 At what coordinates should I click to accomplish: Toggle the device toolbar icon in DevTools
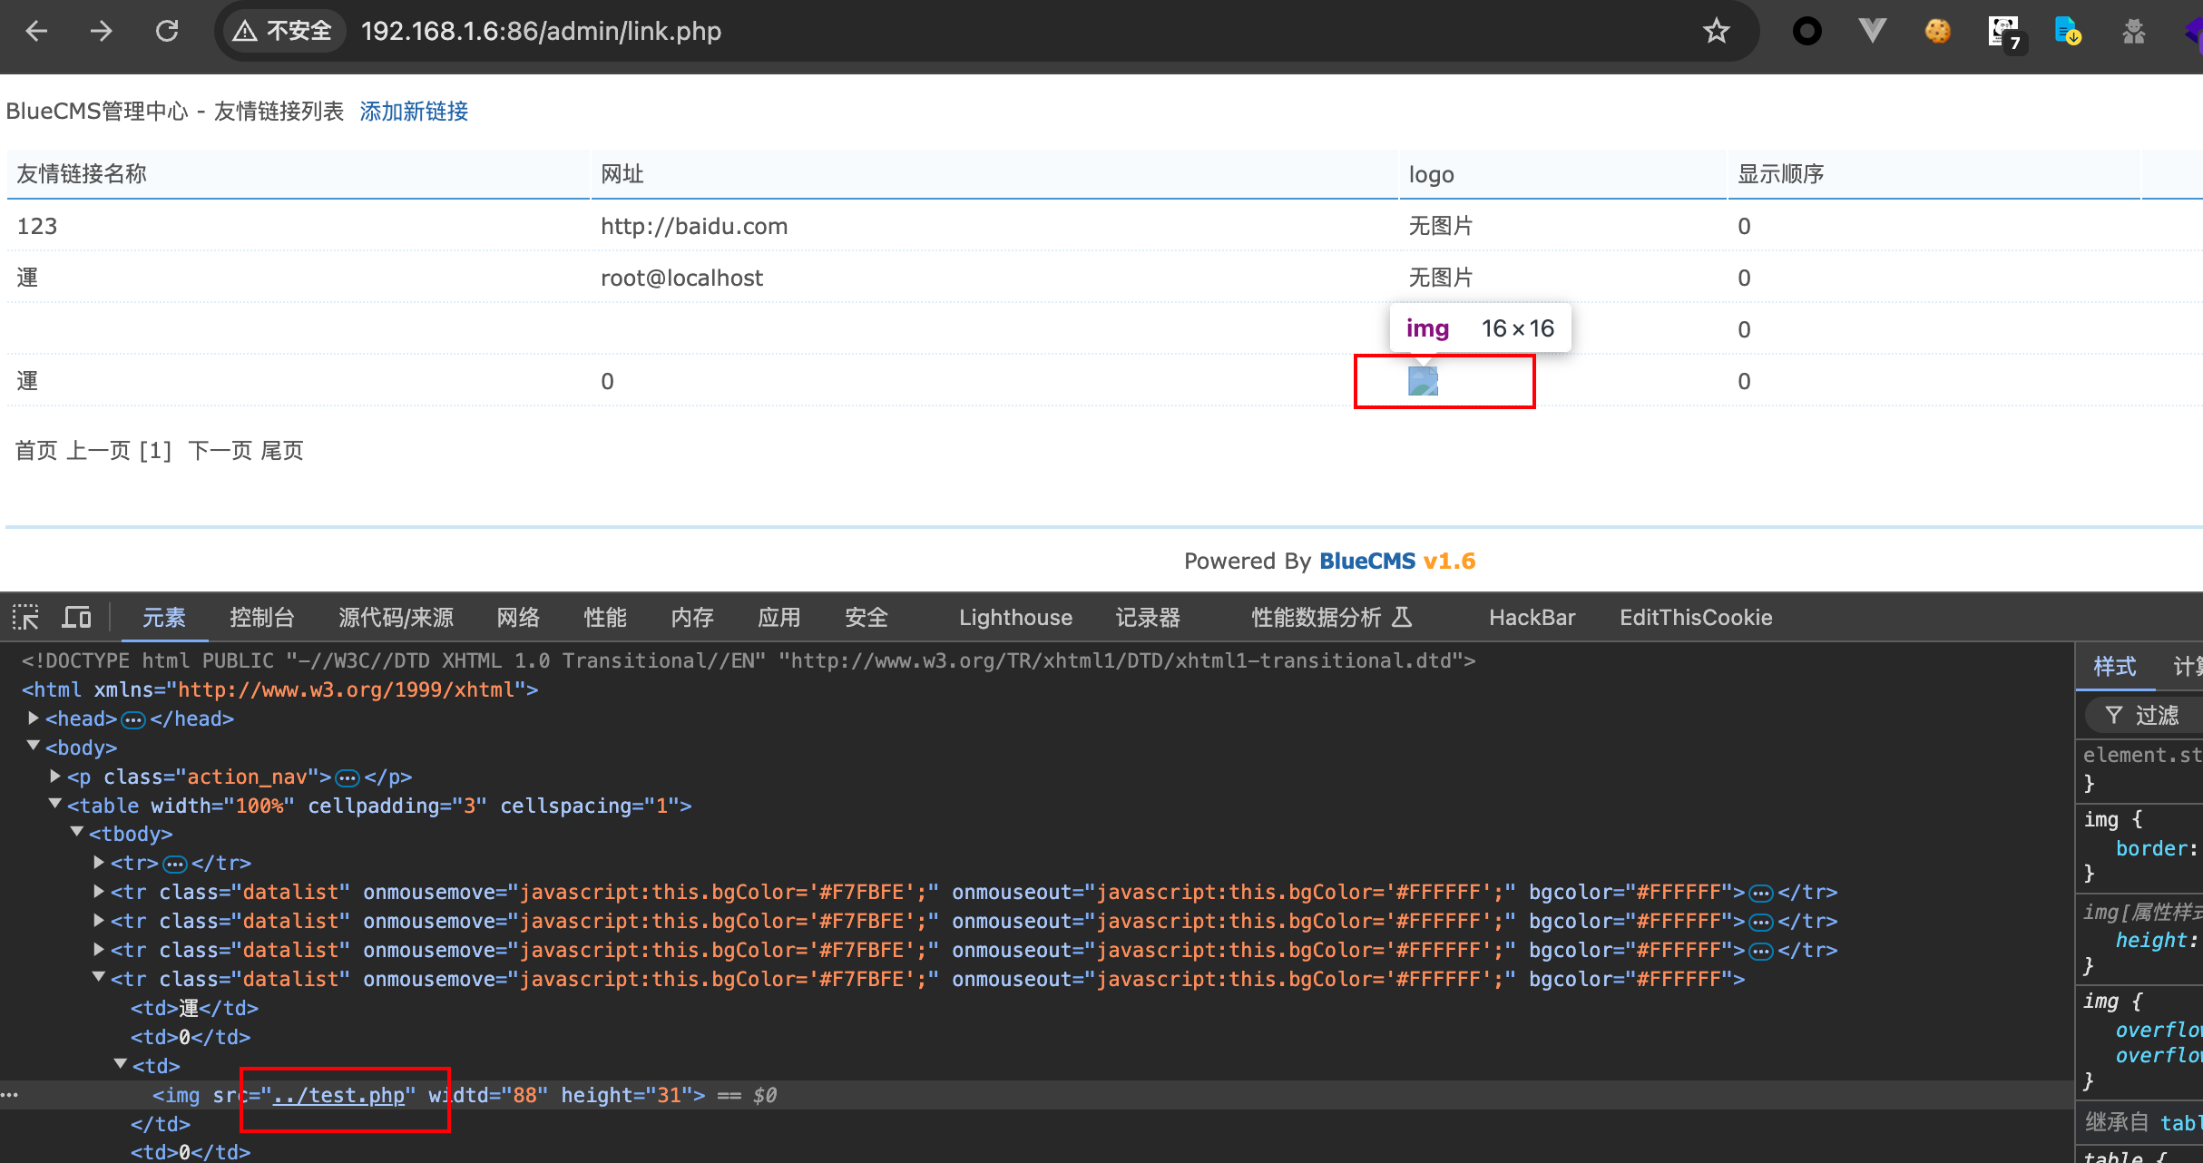[76, 618]
